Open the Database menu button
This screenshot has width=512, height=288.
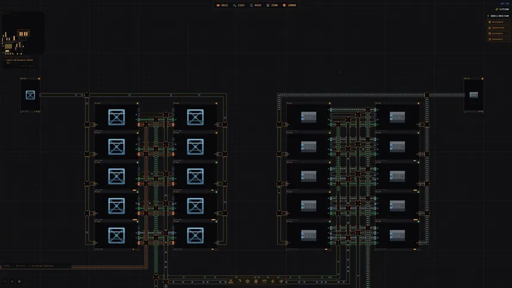(x=498, y=33)
